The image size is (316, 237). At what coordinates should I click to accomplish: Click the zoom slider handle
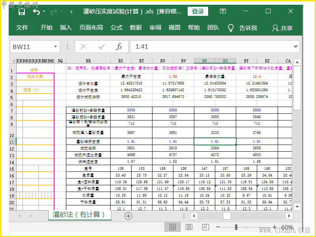point(236,227)
